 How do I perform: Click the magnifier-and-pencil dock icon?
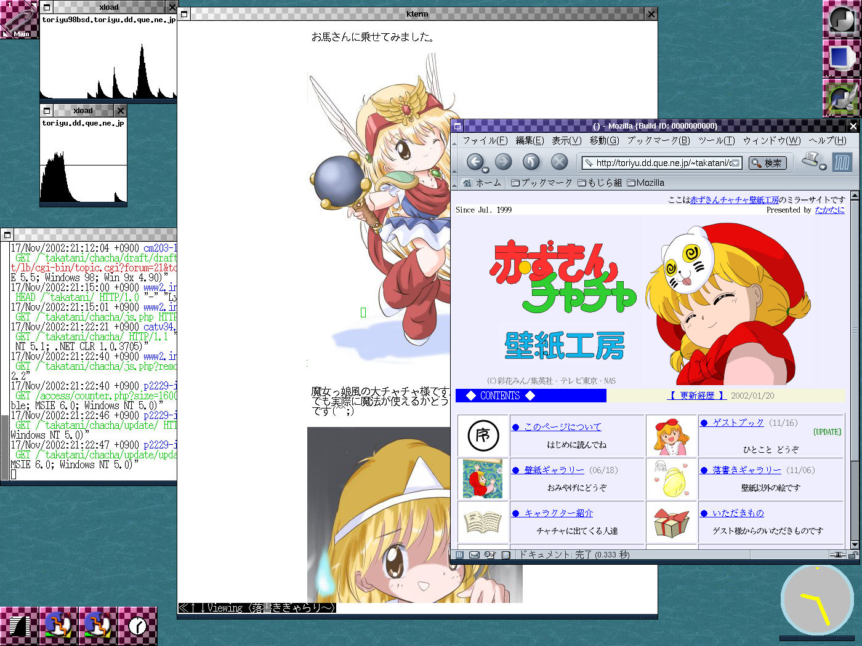[842, 97]
